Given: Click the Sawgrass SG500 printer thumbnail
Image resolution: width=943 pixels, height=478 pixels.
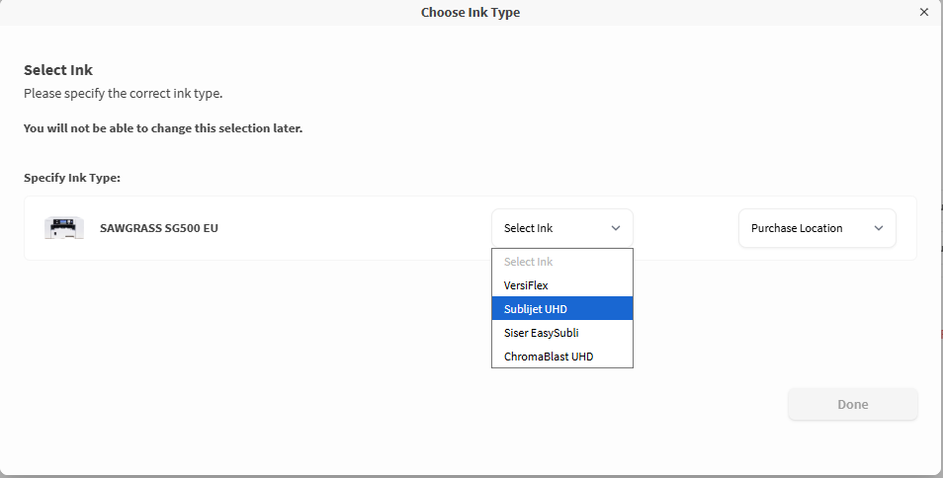Looking at the screenshot, I should click(x=64, y=228).
